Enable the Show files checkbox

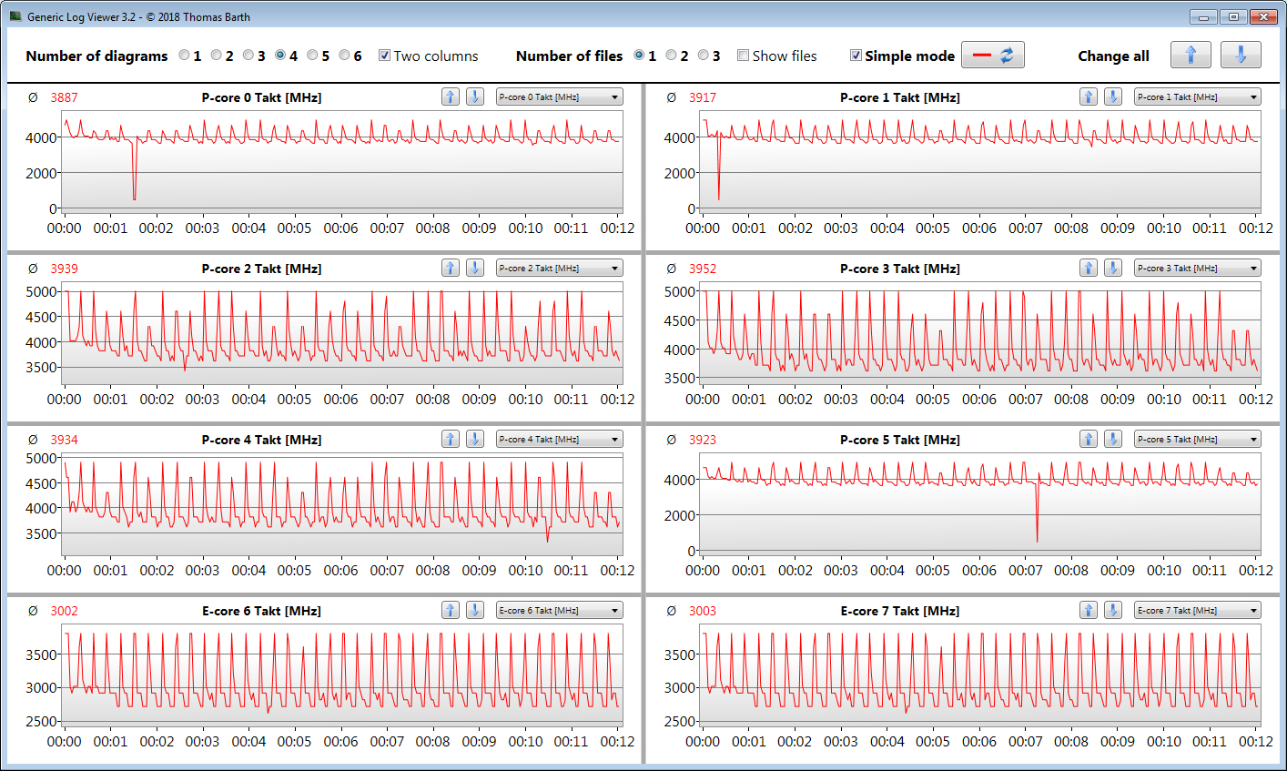743,56
